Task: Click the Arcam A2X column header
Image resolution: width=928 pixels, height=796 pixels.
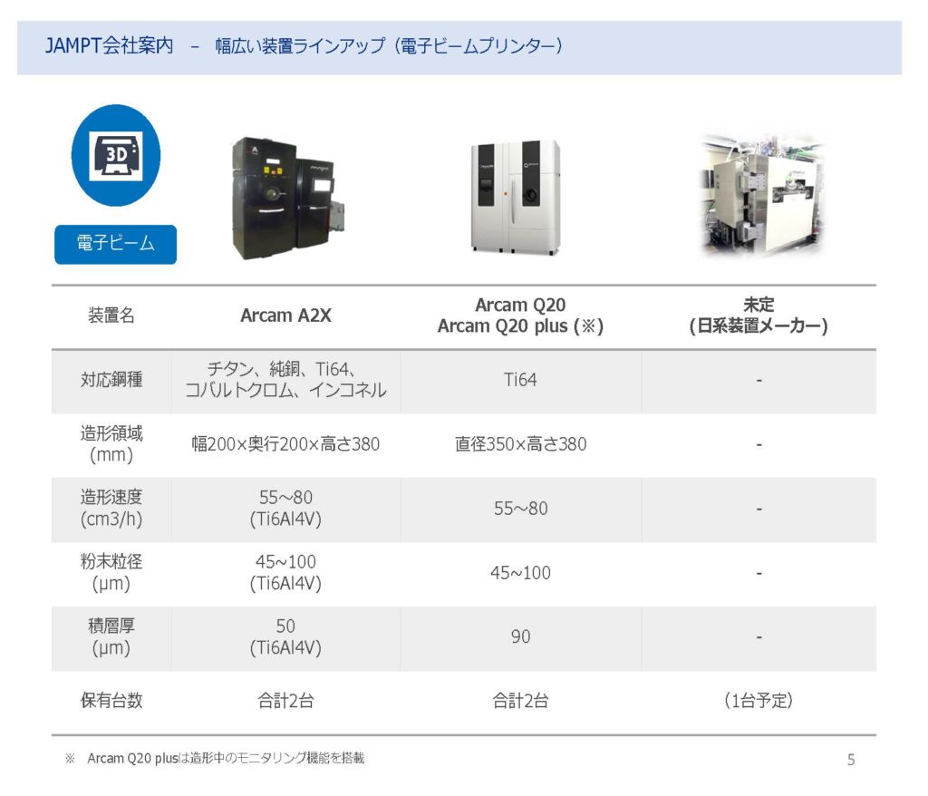Action: (285, 315)
